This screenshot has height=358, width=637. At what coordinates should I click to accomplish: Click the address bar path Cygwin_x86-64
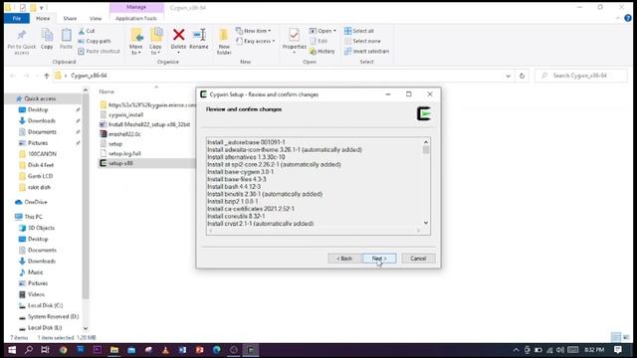[x=89, y=76]
